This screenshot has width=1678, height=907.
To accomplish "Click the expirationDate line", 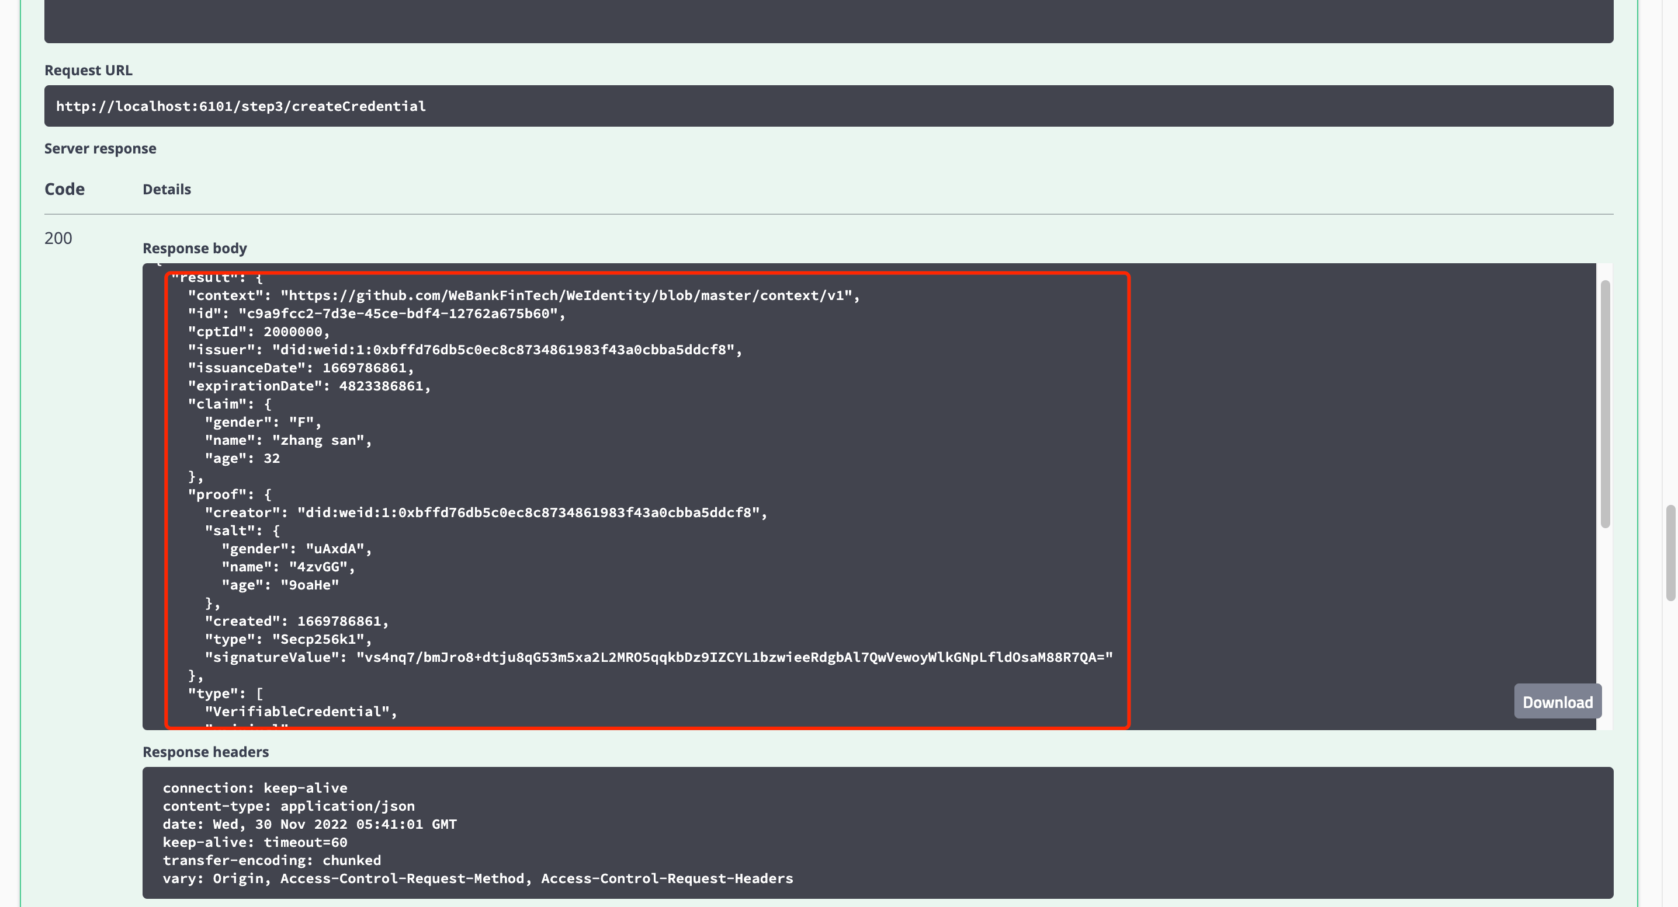I will click(308, 386).
